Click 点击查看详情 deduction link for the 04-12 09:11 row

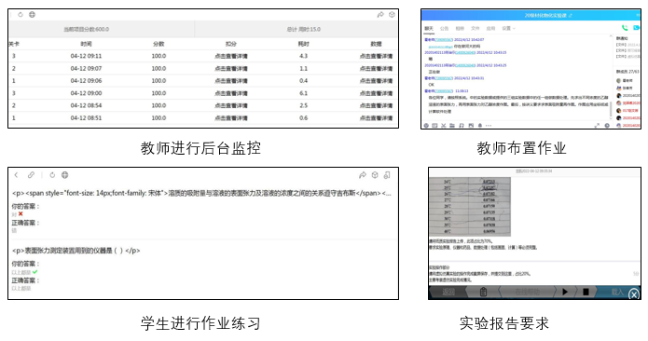point(231,56)
